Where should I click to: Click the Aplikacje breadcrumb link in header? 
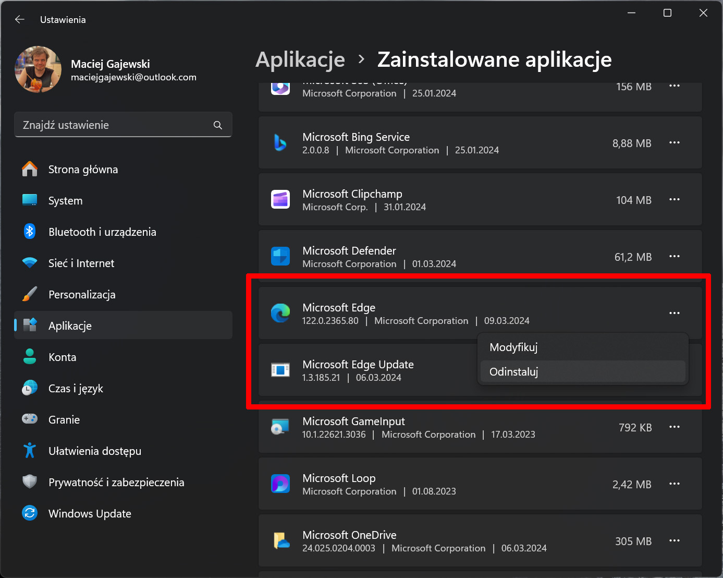(300, 60)
